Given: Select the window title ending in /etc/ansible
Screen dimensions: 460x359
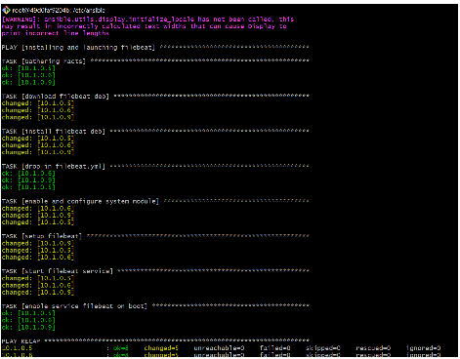Looking at the screenshot, I should click(59, 11).
